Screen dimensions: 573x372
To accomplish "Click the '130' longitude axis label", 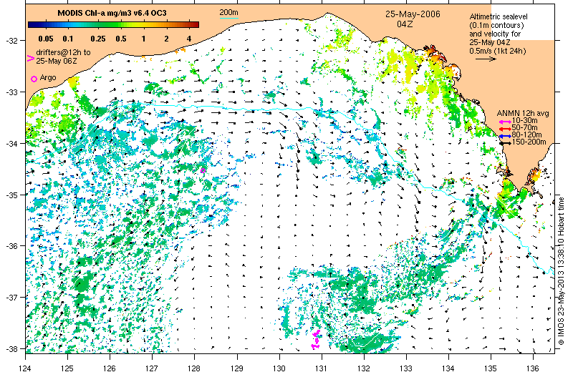I will click(279, 368).
